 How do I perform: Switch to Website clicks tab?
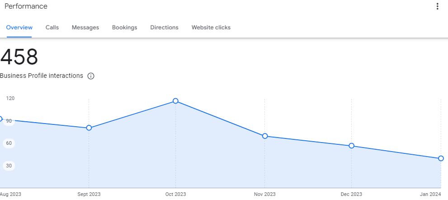click(x=211, y=28)
